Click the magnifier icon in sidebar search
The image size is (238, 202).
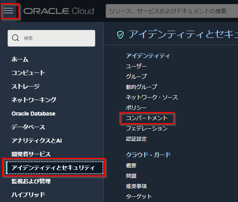pos(16,38)
